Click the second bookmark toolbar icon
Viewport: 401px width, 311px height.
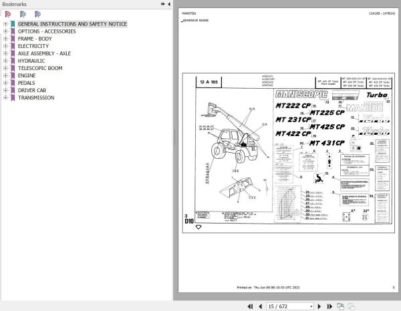click(x=23, y=14)
